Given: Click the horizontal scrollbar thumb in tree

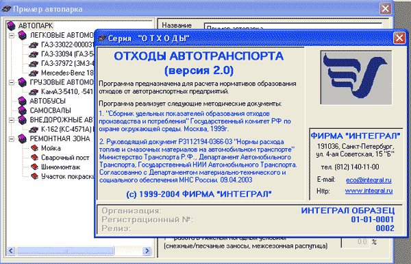Looking at the screenshot, I should click(x=66, y=250).
